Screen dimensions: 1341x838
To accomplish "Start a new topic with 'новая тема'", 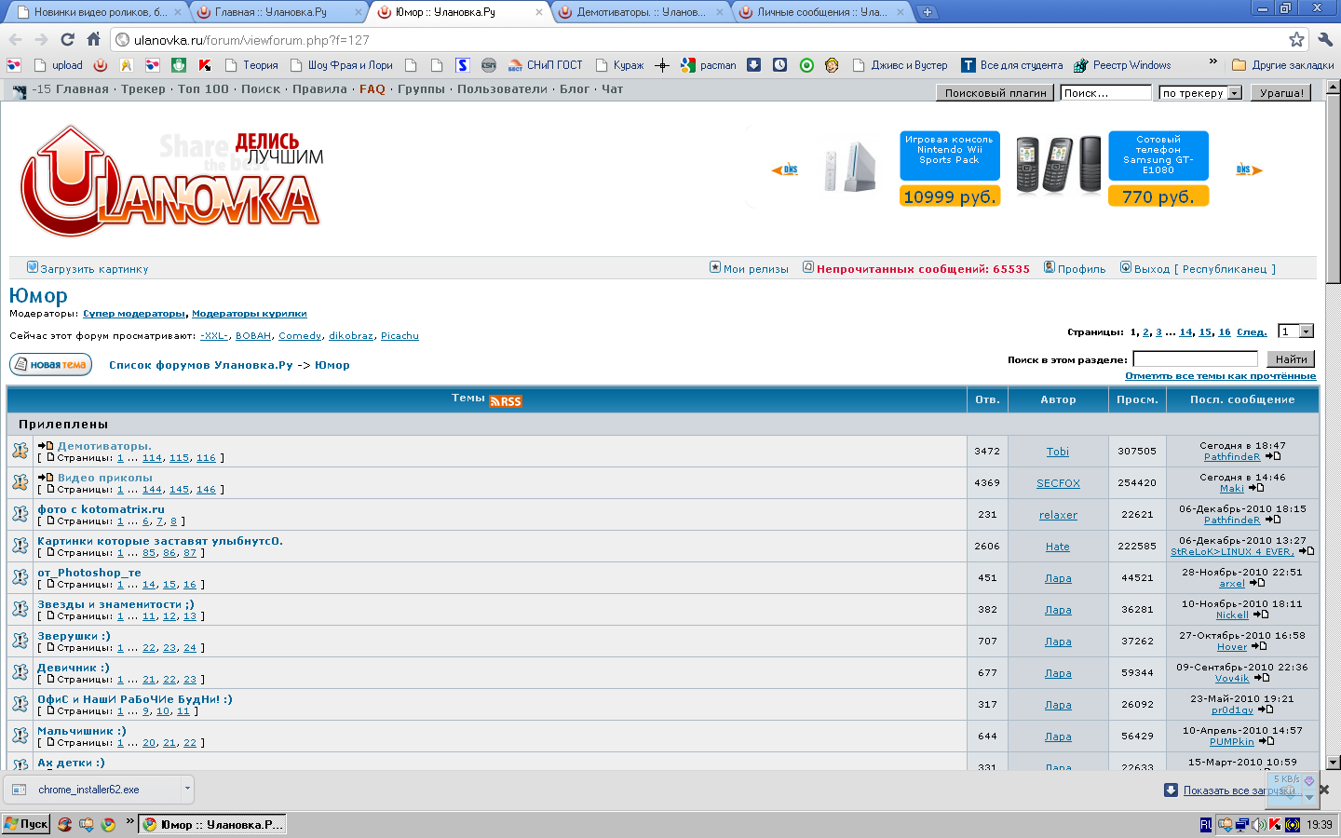I will point(50,365).
